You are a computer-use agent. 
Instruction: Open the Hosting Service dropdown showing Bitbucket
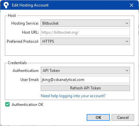pyautogui.click(x=85, y=23)
